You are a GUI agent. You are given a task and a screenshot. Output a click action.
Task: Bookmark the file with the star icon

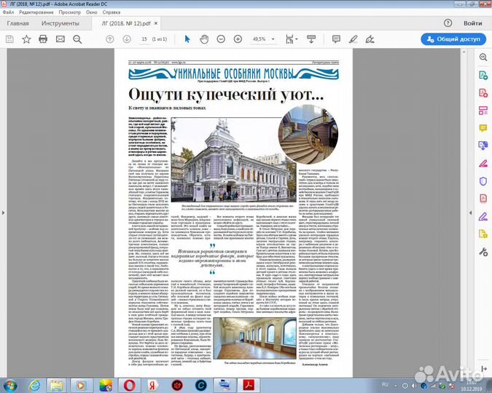pos(26,39)
